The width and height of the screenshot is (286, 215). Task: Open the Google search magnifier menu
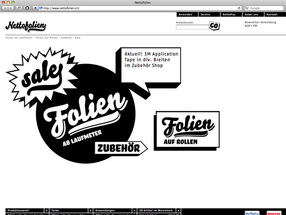(247, 8)
